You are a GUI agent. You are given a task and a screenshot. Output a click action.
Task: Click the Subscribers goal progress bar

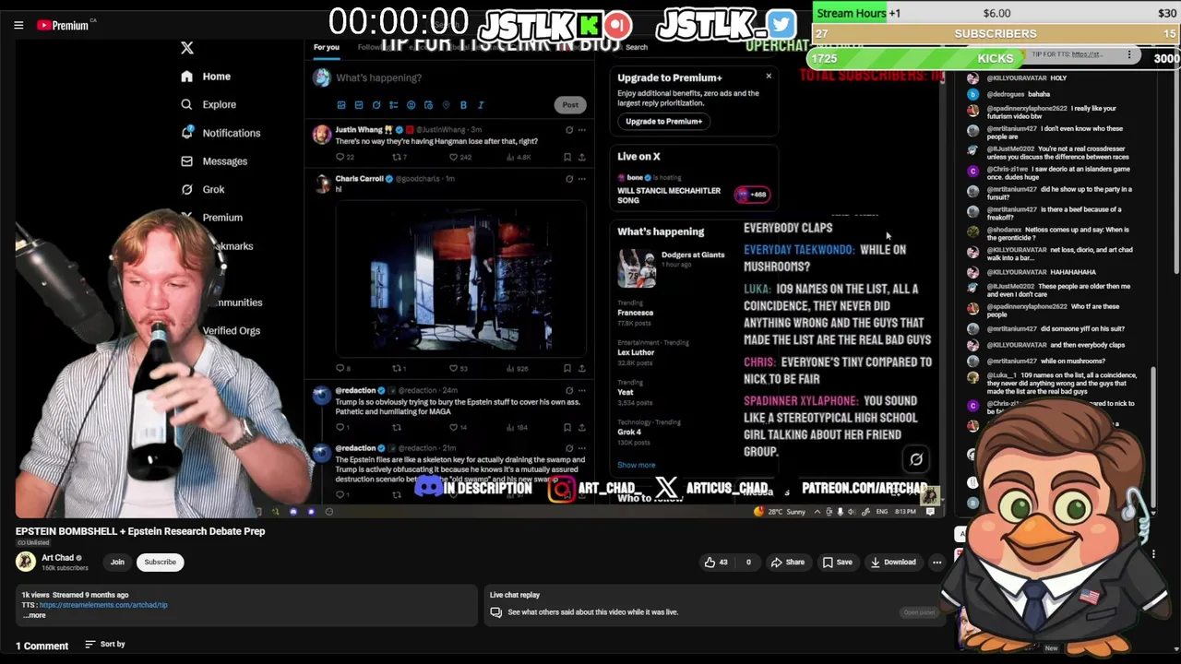(x=995, y=34)
